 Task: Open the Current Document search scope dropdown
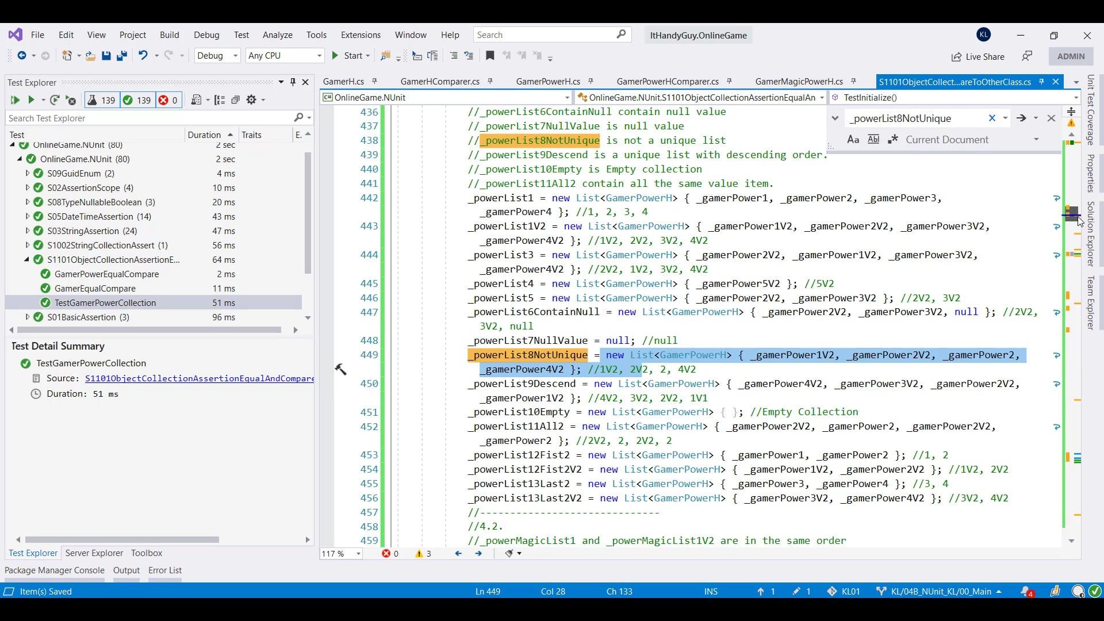click(1036, 139)
